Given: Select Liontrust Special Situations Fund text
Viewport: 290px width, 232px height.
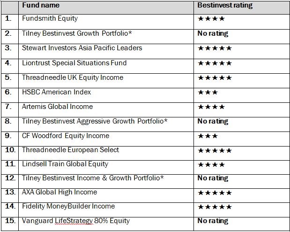Looking at the screenshot, I should click(x=74, y=63).
